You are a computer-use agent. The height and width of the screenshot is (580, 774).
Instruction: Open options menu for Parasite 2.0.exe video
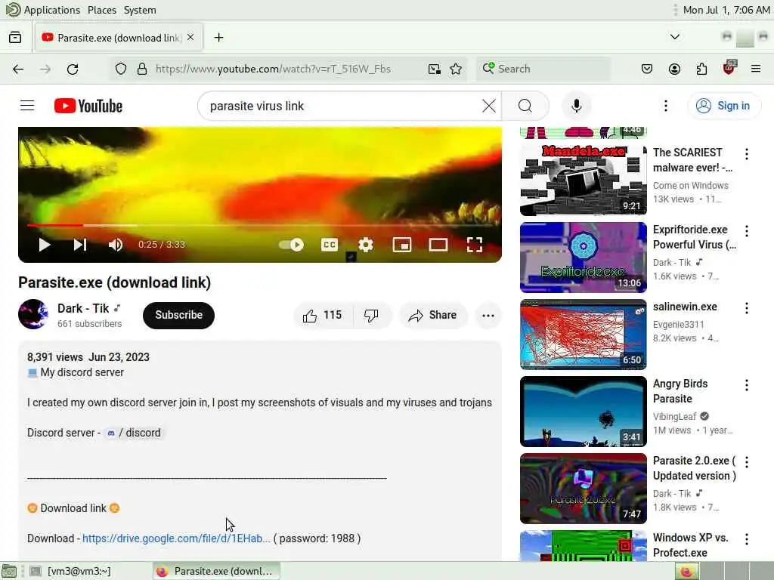[746, 461]
